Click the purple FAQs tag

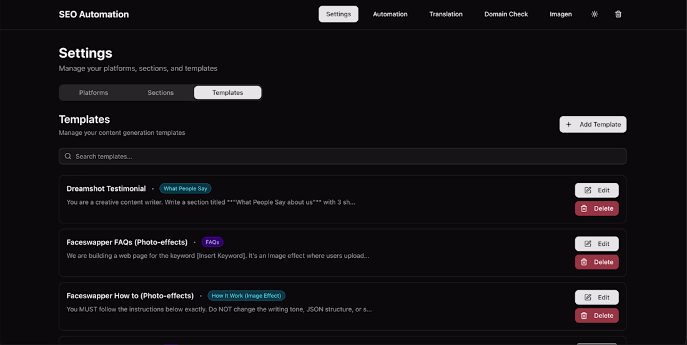[x=212, y=242]
